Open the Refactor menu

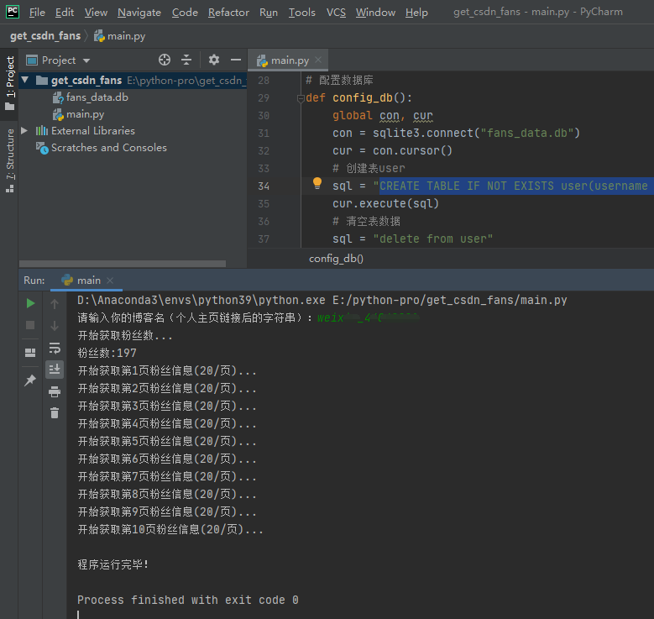[x=228, y=13]
